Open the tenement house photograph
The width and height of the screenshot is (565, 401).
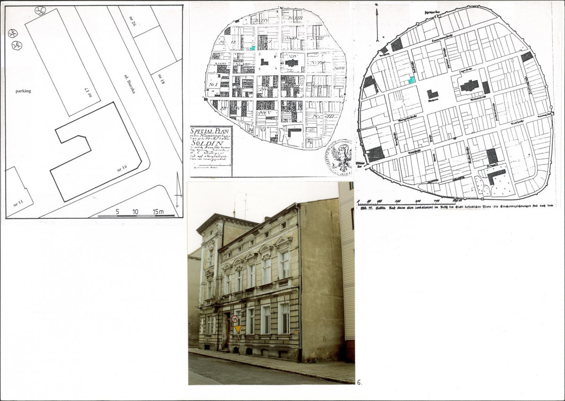(271, 283)
